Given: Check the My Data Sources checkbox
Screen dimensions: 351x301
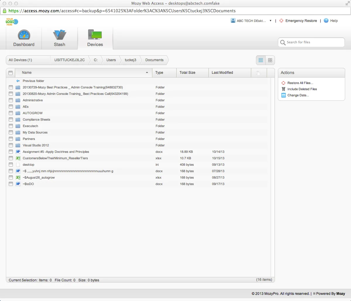Looking at the screenshot, I should (11, 132).
